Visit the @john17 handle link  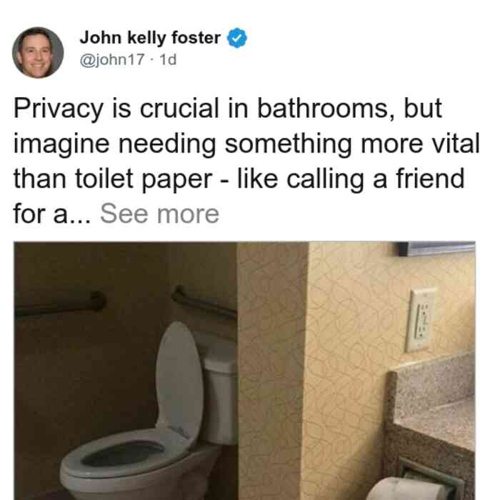point(112,59)
